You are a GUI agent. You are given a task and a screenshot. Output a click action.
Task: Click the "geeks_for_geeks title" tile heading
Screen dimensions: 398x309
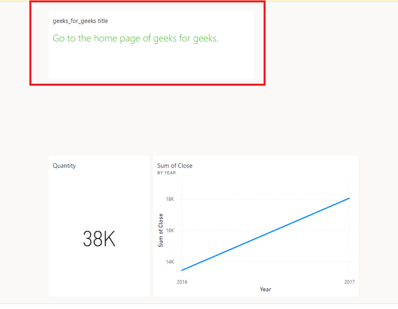(80, 21)
